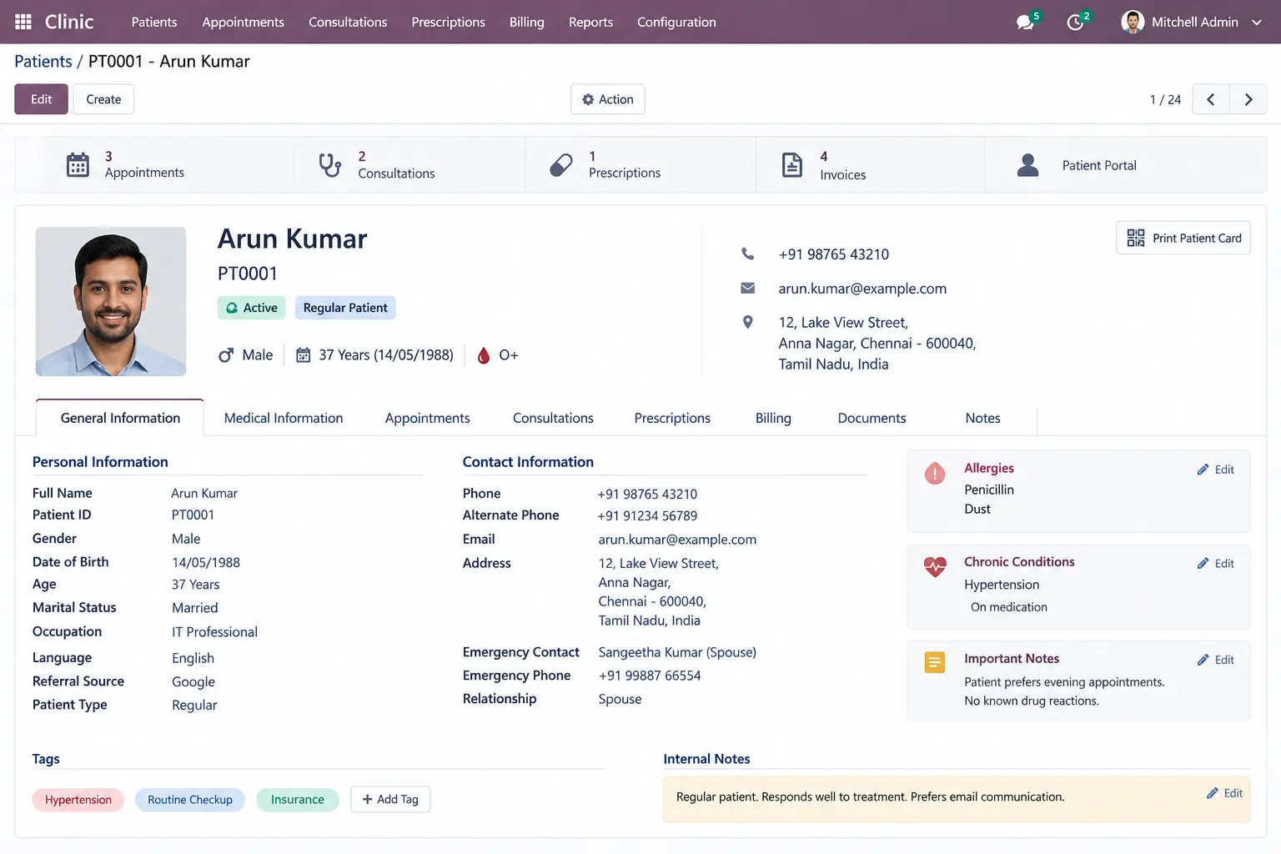Click the phone icon beside +91 98765 43210
Screen dimensions: 1281x854
[748, 254]
